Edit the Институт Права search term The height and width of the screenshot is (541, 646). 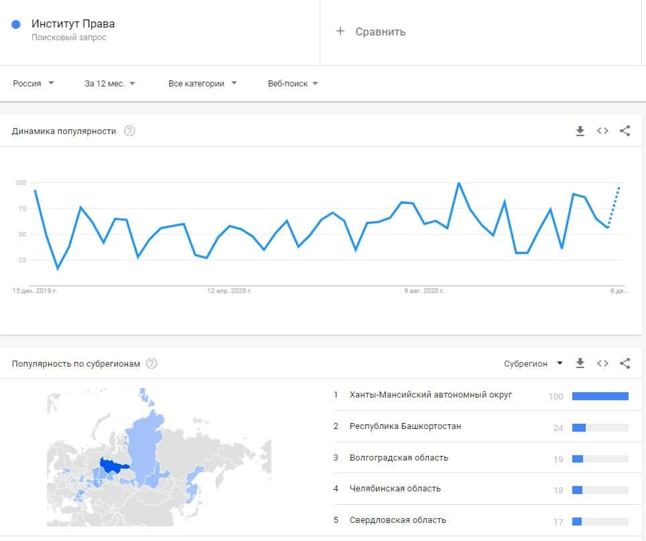(73, 24)
